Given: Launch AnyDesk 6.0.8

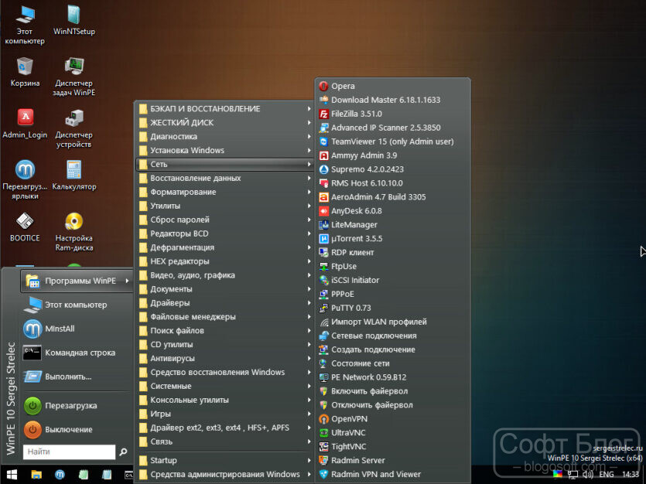Looking at the screenshot, I should tap(392, 211).
